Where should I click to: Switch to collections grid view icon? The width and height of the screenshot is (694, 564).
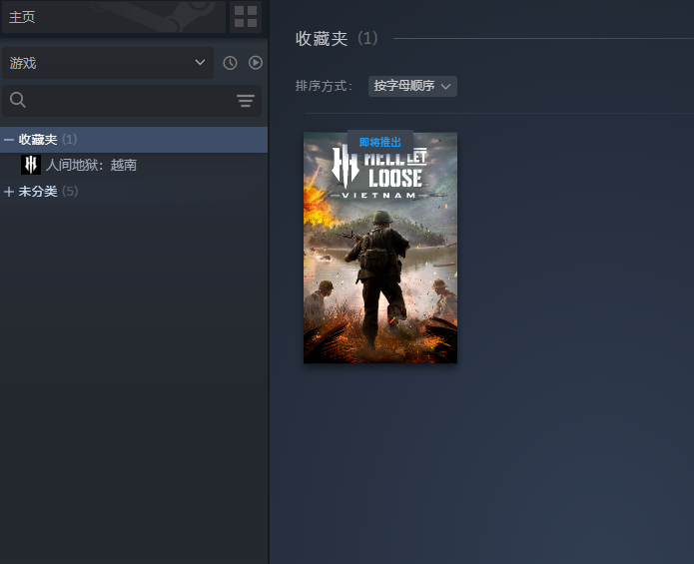pyautogui.click(x=246, y=17)
